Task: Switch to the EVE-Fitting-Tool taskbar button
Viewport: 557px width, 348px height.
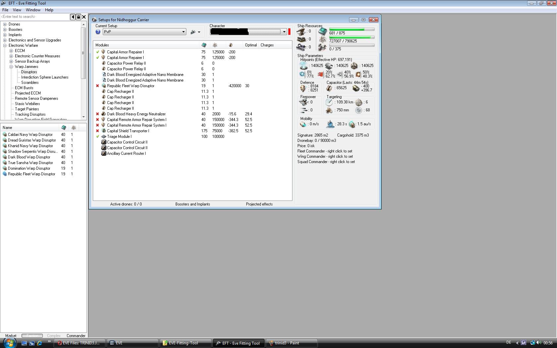Action: (x=186, y=343)
